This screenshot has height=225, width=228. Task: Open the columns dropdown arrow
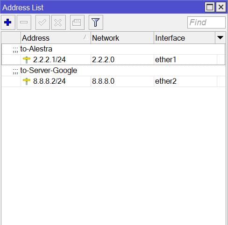(221, 38)
